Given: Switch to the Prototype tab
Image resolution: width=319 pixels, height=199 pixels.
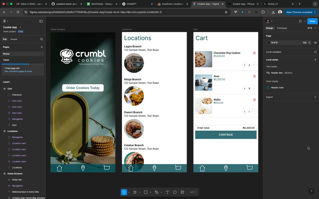Looking at the screenshot, I should [x=282, y=28].
